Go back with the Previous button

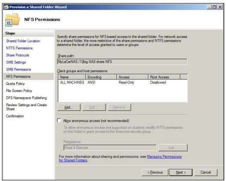click(x=155, y=172)
